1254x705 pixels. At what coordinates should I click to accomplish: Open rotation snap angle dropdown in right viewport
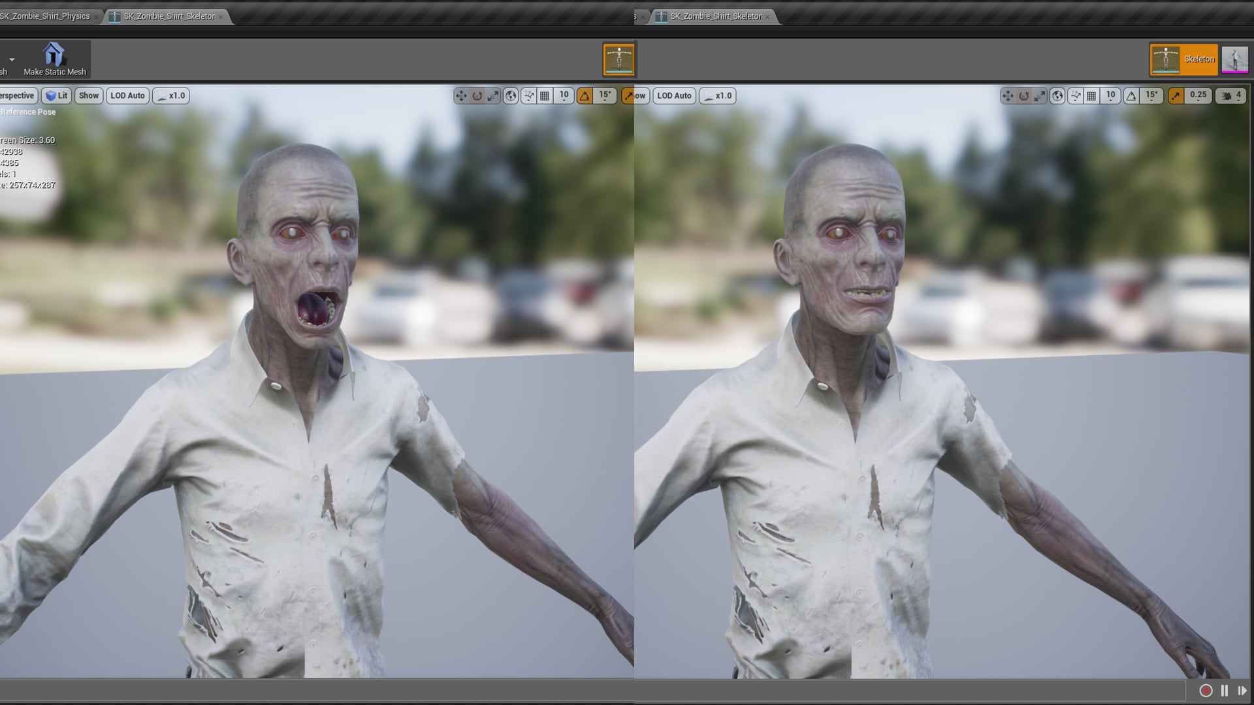[x=1151, y=95]
